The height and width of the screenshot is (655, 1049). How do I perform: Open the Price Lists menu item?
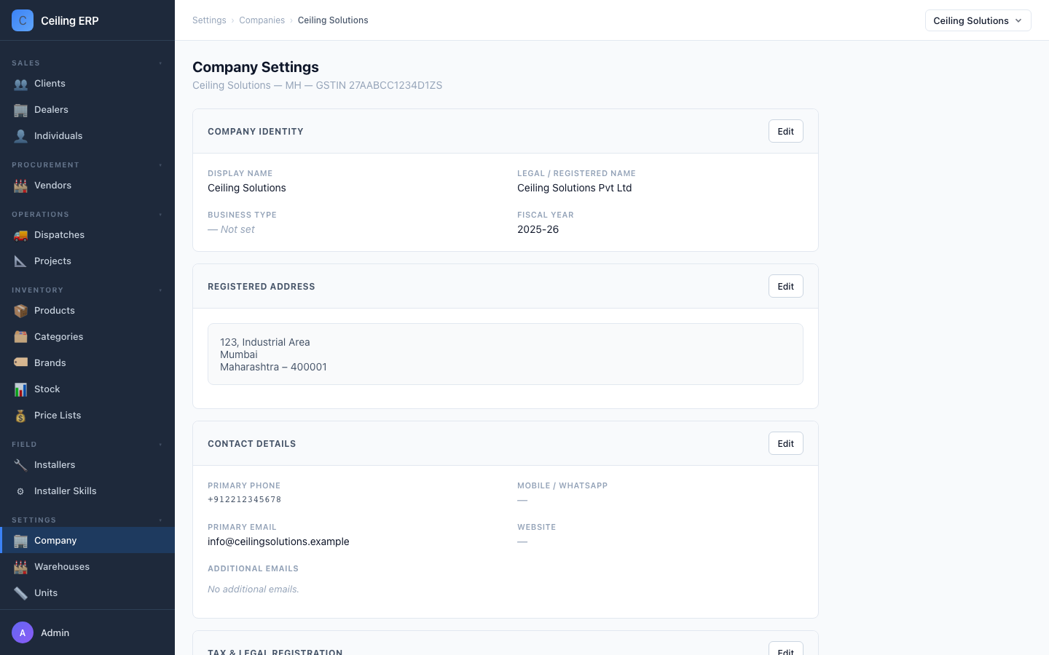[x=87, y=416]
